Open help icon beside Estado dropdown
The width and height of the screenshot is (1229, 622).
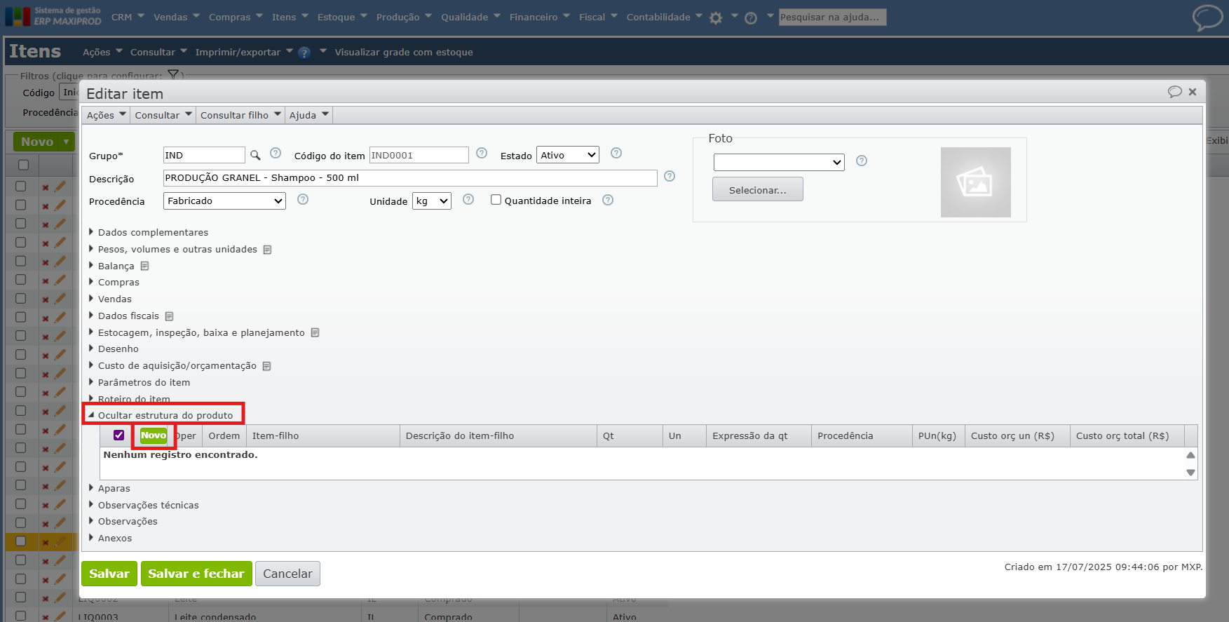616,153
